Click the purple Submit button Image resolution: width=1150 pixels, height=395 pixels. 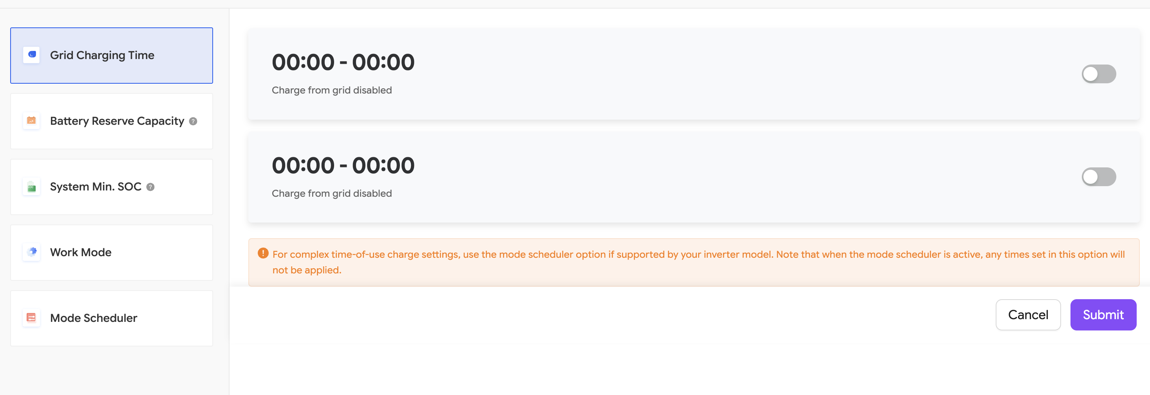click(x=1103, y=315)
